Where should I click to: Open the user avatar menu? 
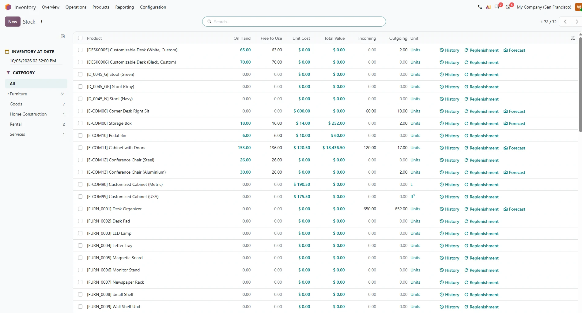point(579,7)
